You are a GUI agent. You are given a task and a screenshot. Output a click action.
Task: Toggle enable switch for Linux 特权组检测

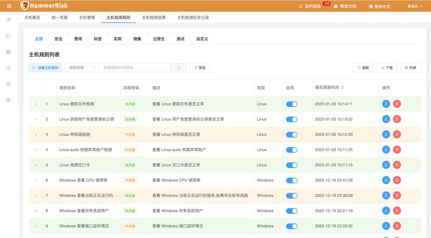pos(292,135)
